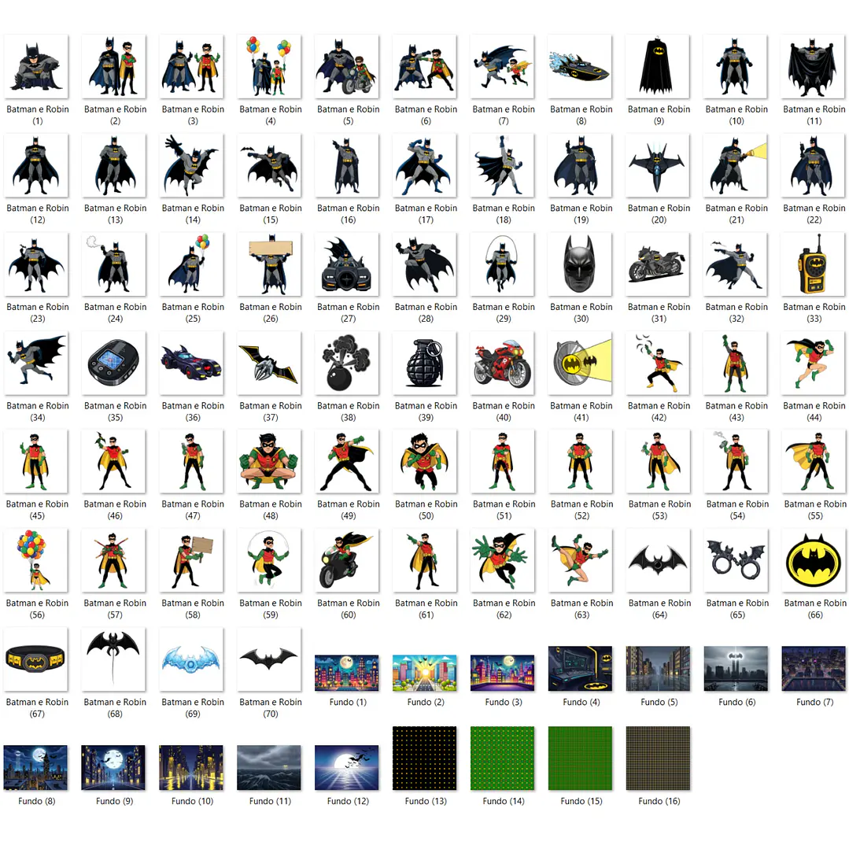Viewport: 849px width, 849px height.
Task: Select Batman e Robin (60) Robin on motorcycle
Action: tap(347, 560)
